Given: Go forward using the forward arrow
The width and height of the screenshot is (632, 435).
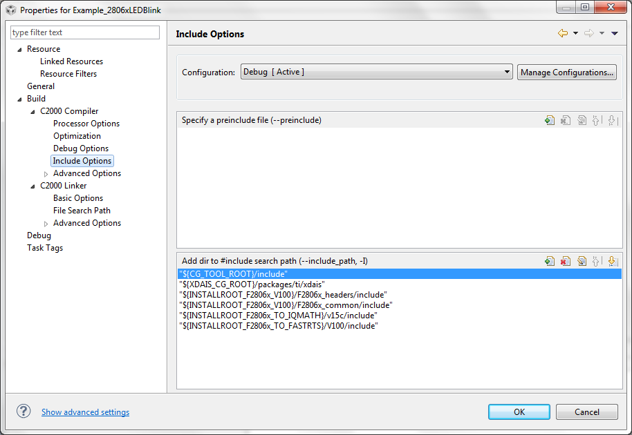Looking at the screenshot, I should click(x=589, y=33).
